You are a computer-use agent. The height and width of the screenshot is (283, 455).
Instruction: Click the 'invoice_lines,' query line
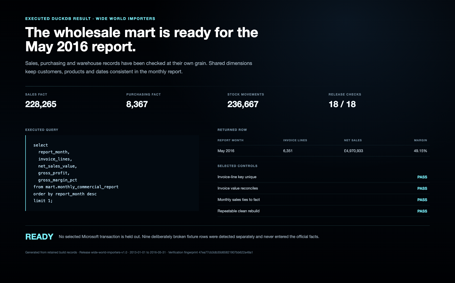[x=55, y=159]
